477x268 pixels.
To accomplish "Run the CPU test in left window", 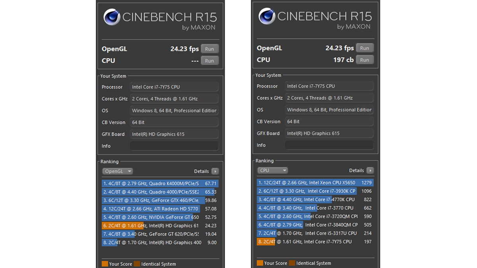I will (x=209, y=61).
